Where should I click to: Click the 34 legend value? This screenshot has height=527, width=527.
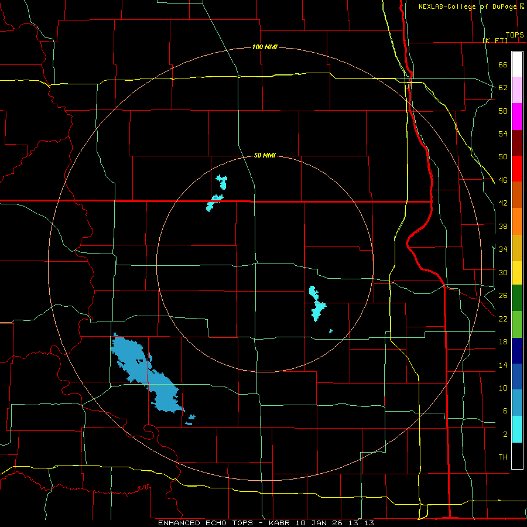[503, 249]
